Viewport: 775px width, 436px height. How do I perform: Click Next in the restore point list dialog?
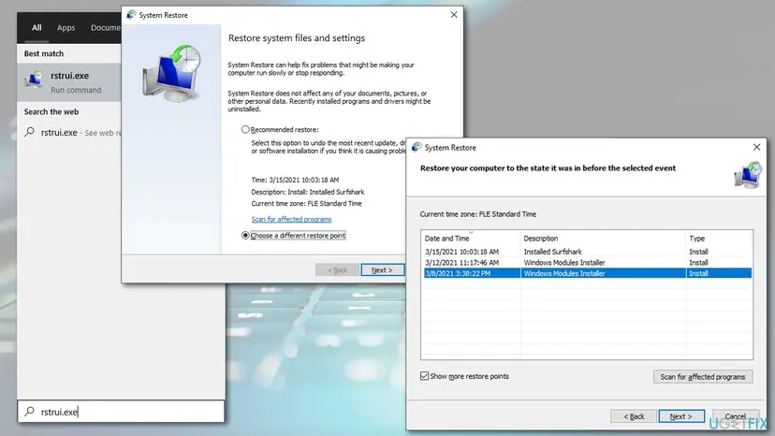[x=681, y=416]
